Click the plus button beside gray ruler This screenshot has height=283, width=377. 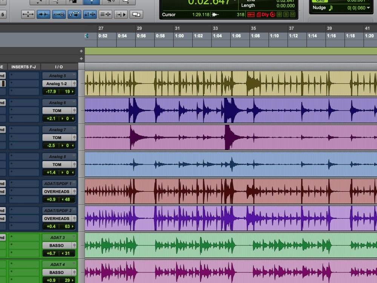pos(81,58)
